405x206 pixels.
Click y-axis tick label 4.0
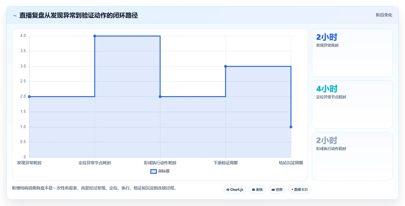(23, 36)
